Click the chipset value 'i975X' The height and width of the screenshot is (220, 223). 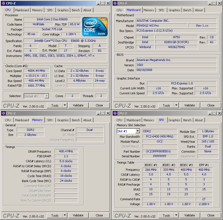[x=176, y=37]
